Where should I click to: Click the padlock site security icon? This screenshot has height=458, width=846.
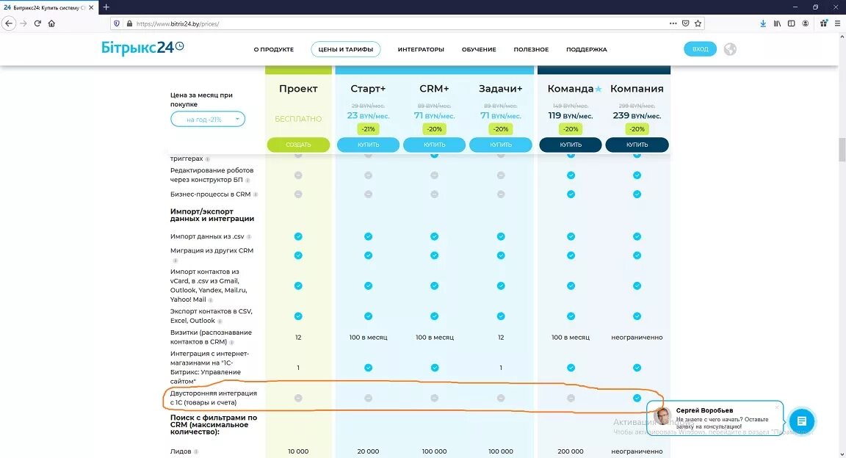[129, 23]
